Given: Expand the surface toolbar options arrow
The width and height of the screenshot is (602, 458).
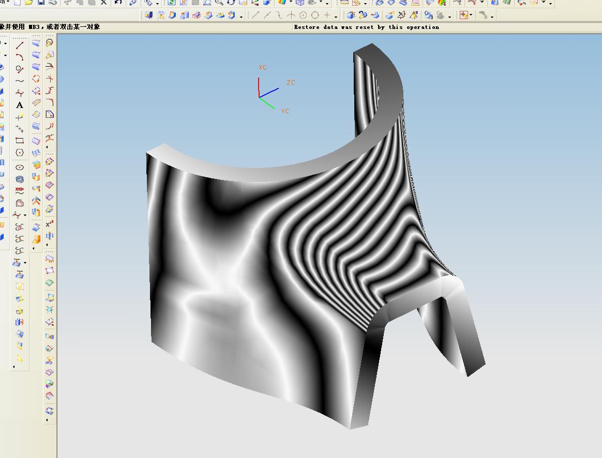Looking at the screenshot, I should pyautogui.click(x=34, y=248).
